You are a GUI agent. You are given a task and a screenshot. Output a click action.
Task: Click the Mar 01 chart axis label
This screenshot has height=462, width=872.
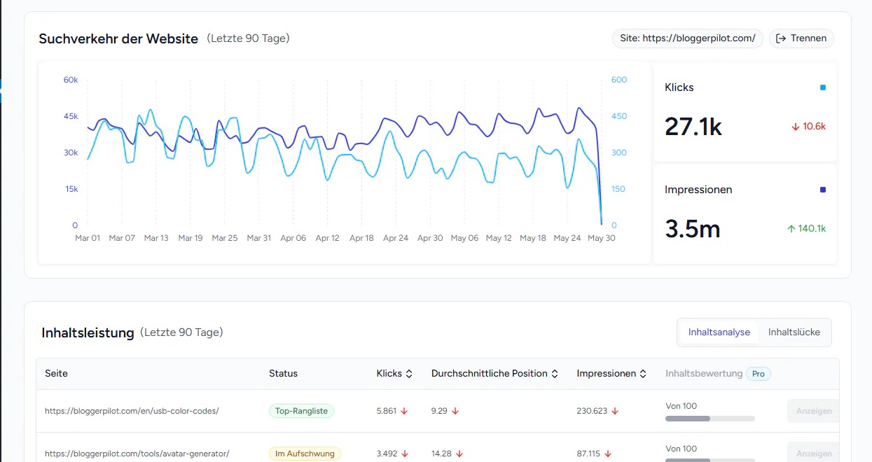(88, 238)
